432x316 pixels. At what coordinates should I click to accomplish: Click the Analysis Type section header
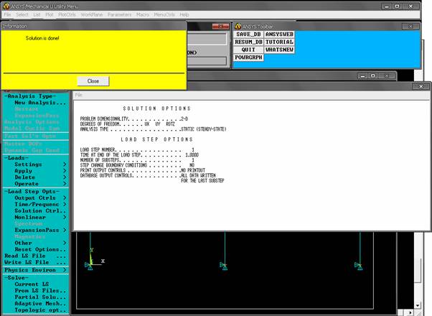pos(30,96)
